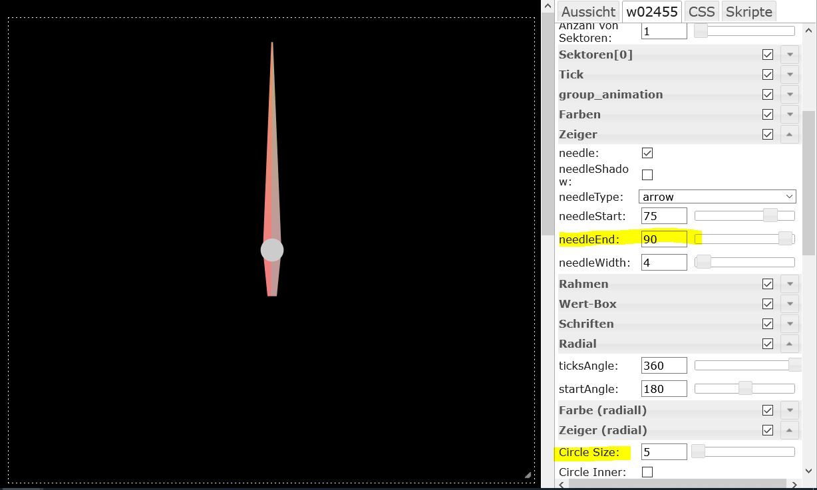Image resolution: width=817 pixels, height=490 pixels.
Task: Enable the Circle Inner checkbox
Action: (647, 472)
